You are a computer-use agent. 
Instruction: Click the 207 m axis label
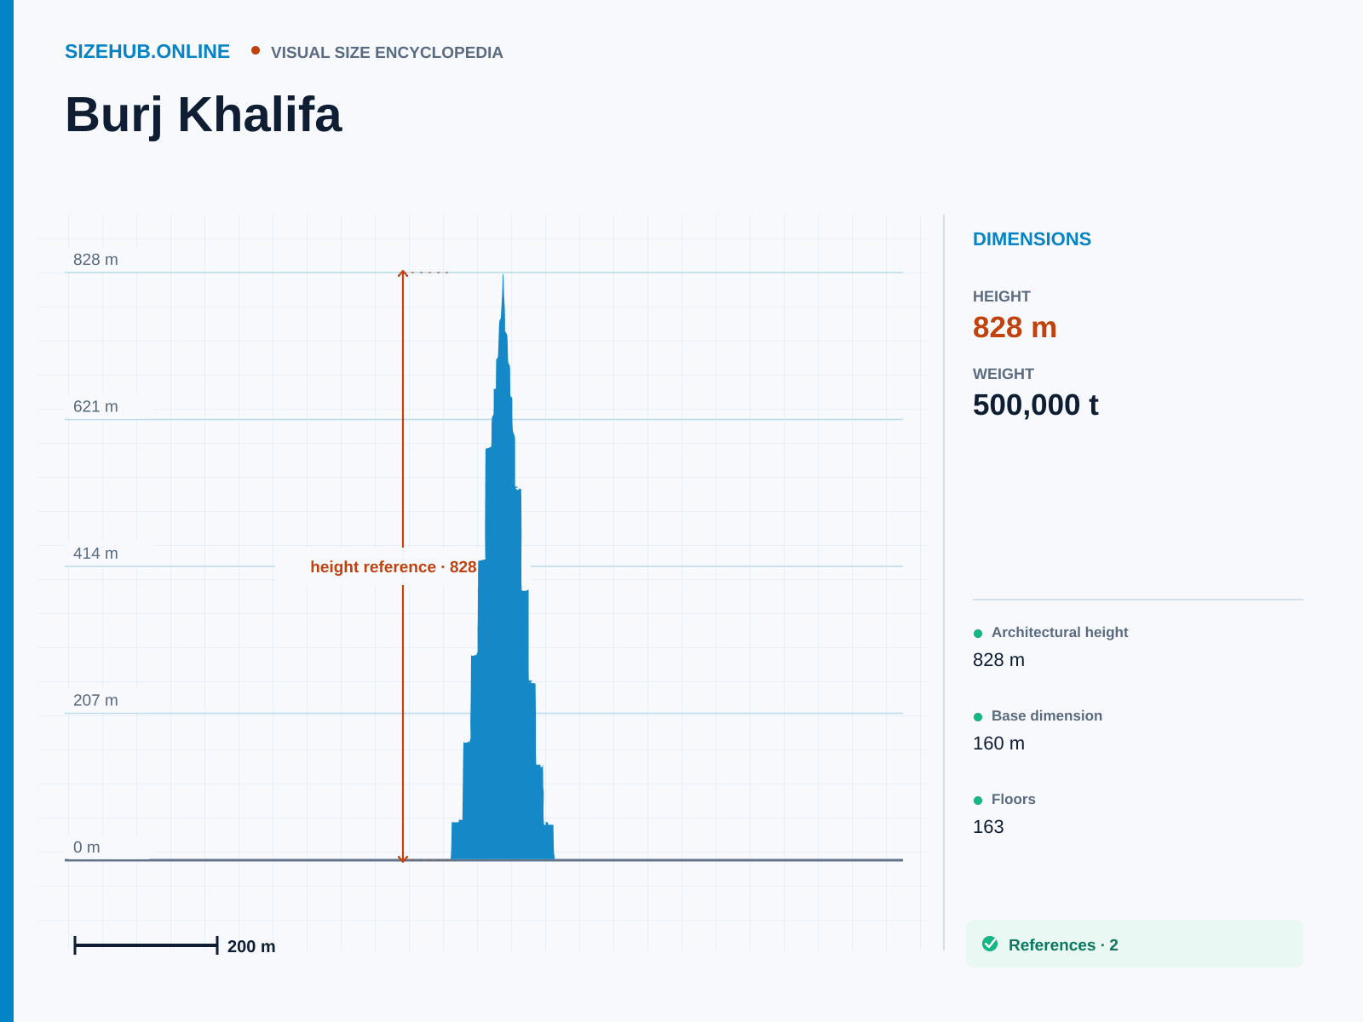point(95,701)
